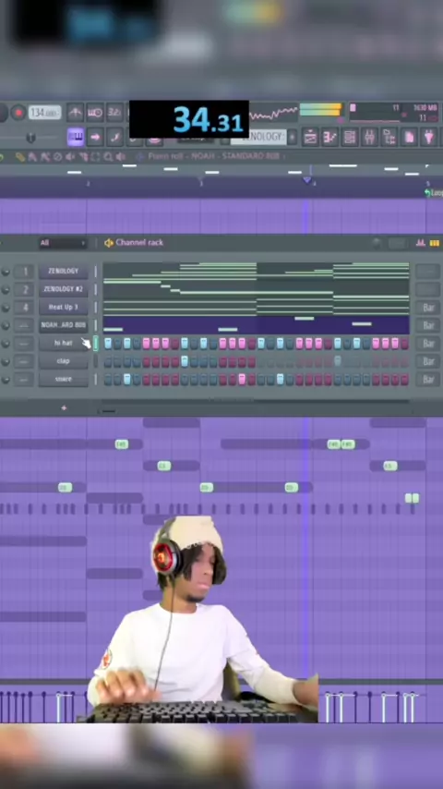This screenshot has width=443, height=789.
Task: Mute the ZENOLOGY channel
Action: point(6,272)
